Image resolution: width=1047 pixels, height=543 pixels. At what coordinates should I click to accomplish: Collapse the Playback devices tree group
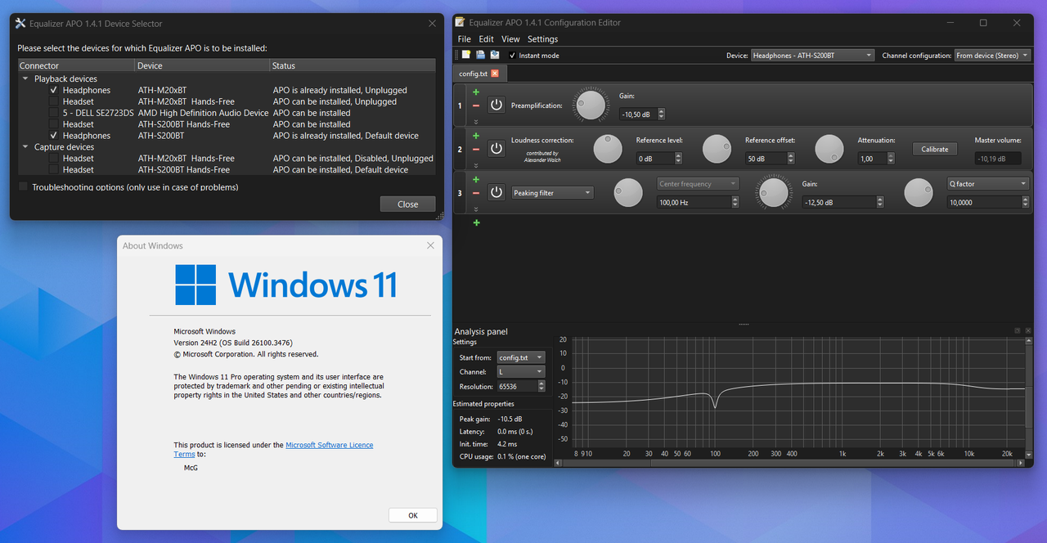pyautogui.click(x=26, y=79)
